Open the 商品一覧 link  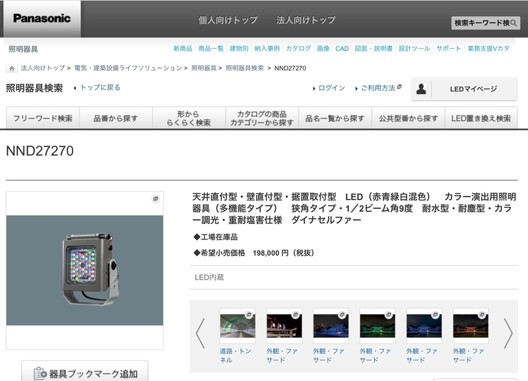pos(211,48)
